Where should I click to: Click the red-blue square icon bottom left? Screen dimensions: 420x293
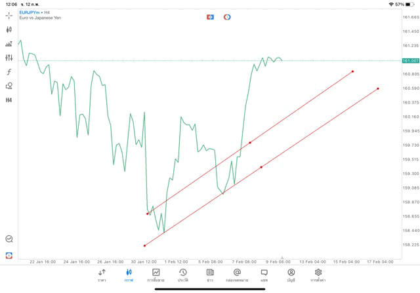9,255
